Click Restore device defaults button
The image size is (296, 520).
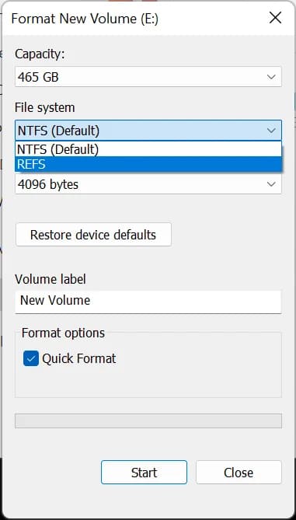click(x=93, y=235)
